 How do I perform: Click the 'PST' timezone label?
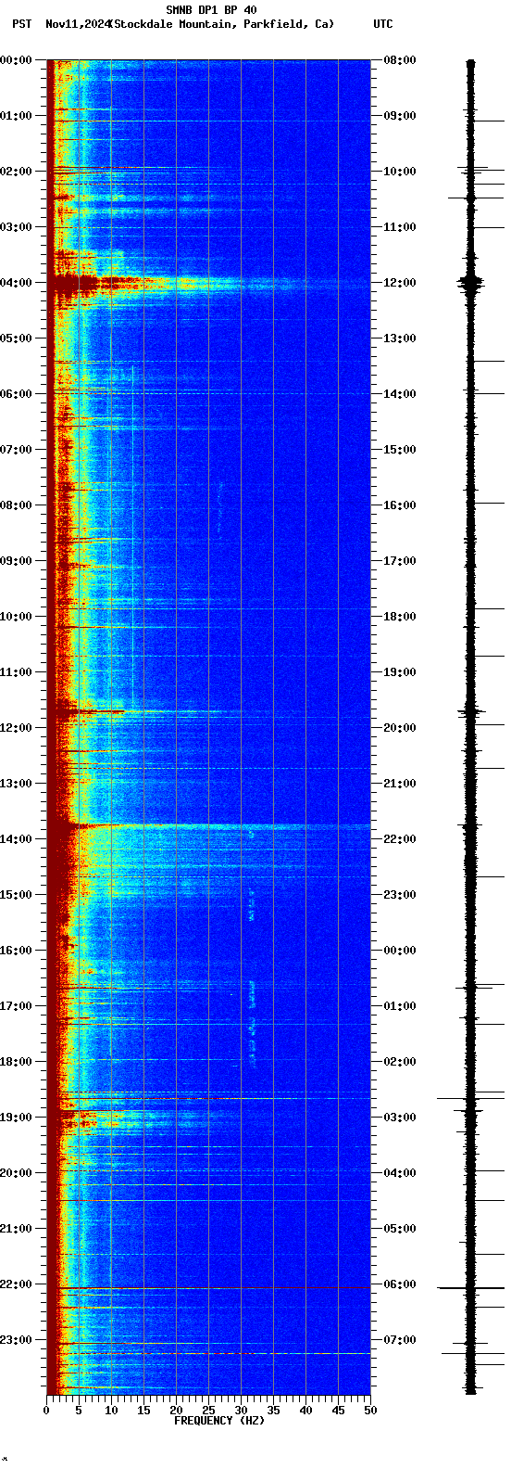point(21,24)
